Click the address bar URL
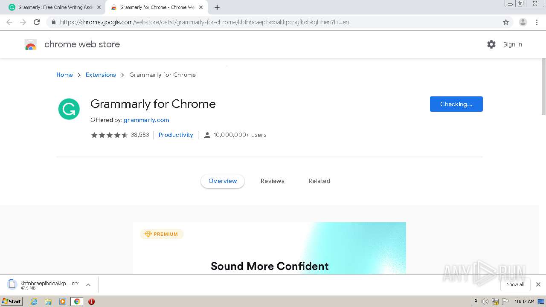Image resolution: width=546 pixels, height=307 pixels. pyautogui.click(x=205, y=22)
